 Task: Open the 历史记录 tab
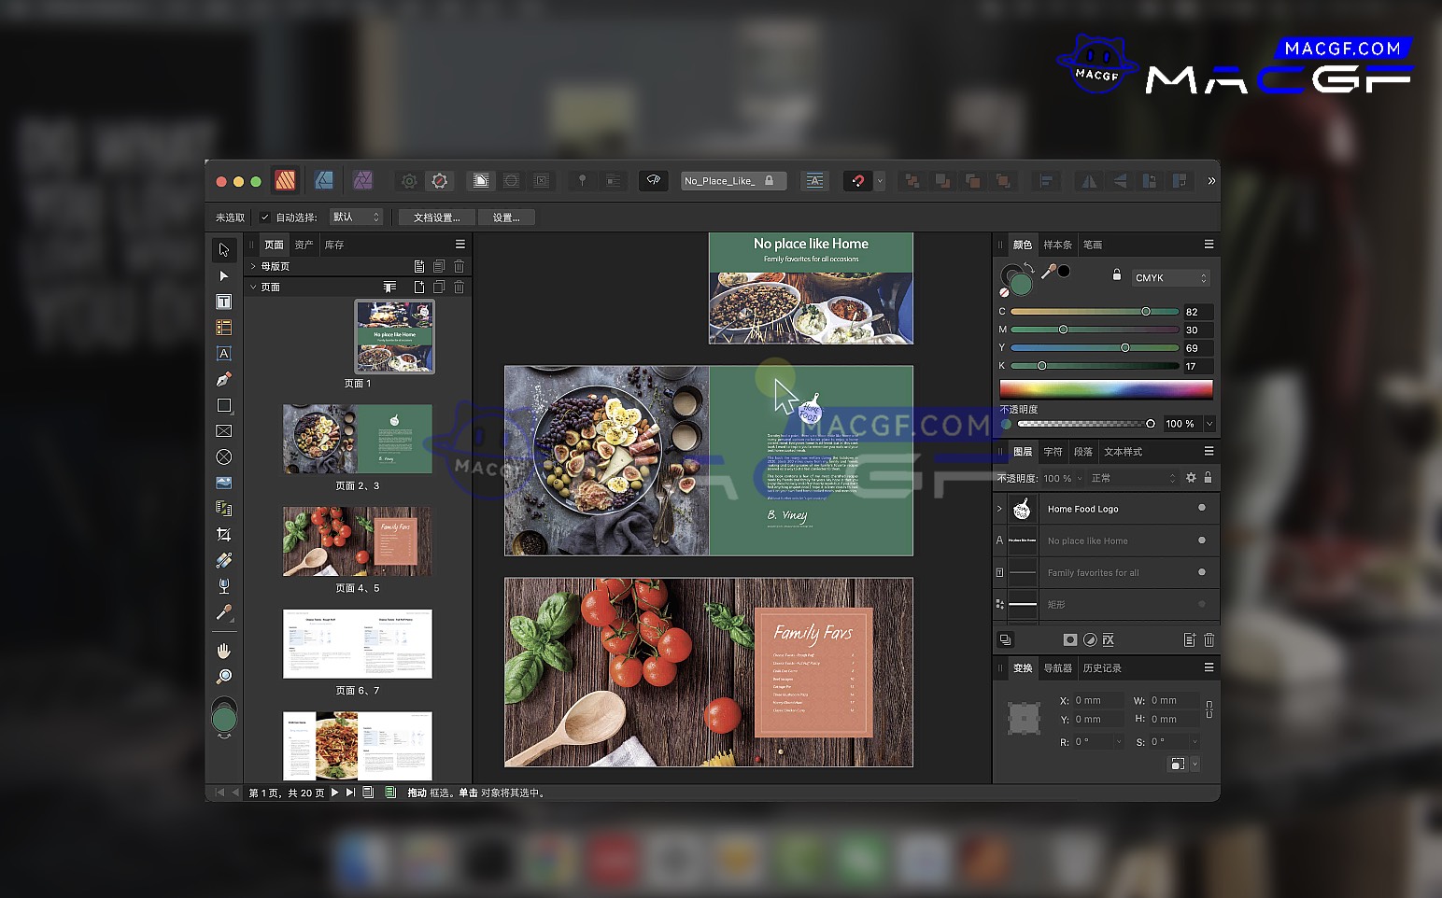pos(1102,668)
